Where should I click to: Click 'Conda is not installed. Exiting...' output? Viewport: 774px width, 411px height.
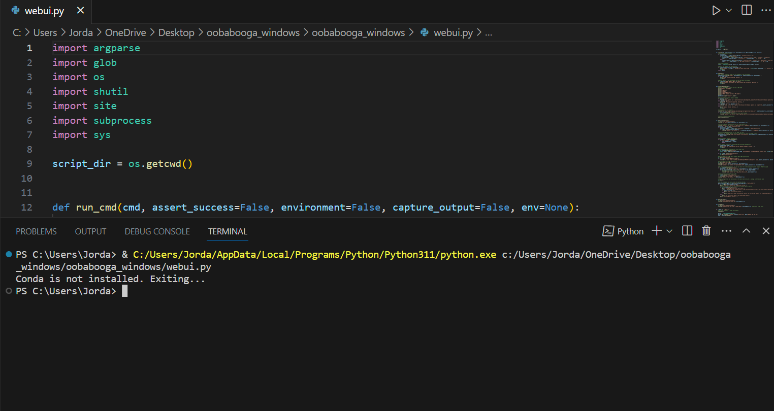(110, 279)
